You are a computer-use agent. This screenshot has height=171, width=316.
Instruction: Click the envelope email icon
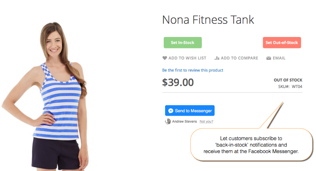[269, 58]
